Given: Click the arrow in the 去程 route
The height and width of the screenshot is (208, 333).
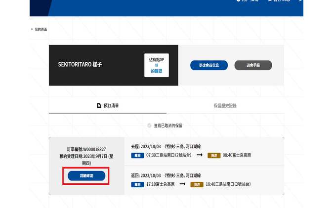Looking at the screenshot, I should click(x=200, y=155).
